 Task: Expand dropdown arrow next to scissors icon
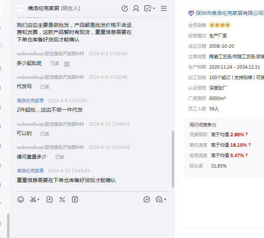coord(39,200)
